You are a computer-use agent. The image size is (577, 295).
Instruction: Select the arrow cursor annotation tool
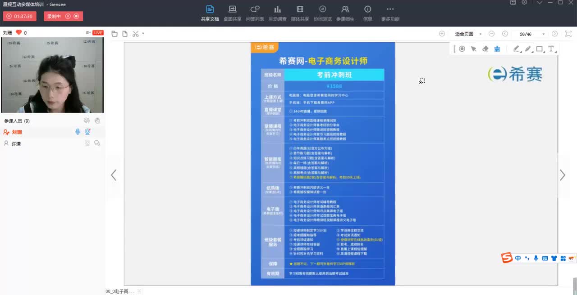[474, 49]
